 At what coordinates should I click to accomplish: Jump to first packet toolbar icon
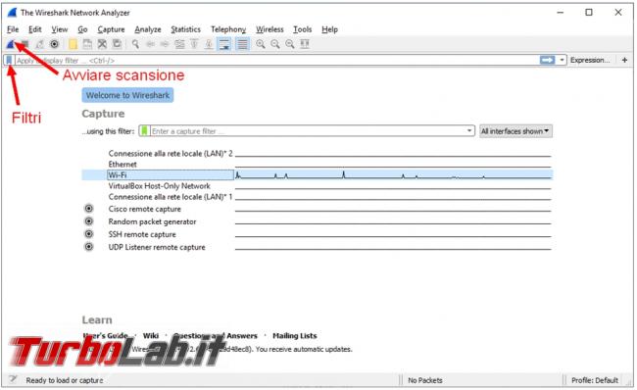click(194, 43)
